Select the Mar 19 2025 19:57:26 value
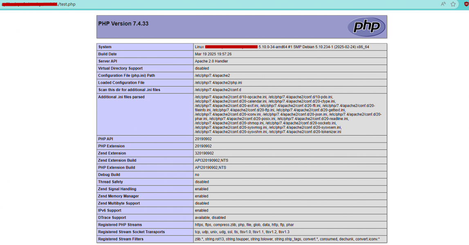The width and height of the screenshot is (469, 245). (213, 54)
